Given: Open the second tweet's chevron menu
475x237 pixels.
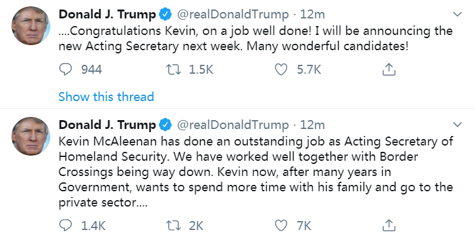Looking at the screenshot, I should 457,125.
